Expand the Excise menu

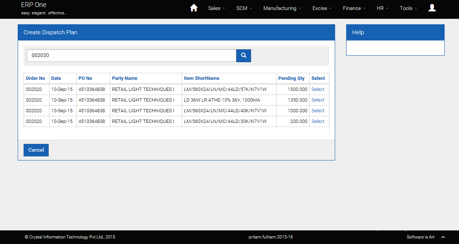click(322, 8)
